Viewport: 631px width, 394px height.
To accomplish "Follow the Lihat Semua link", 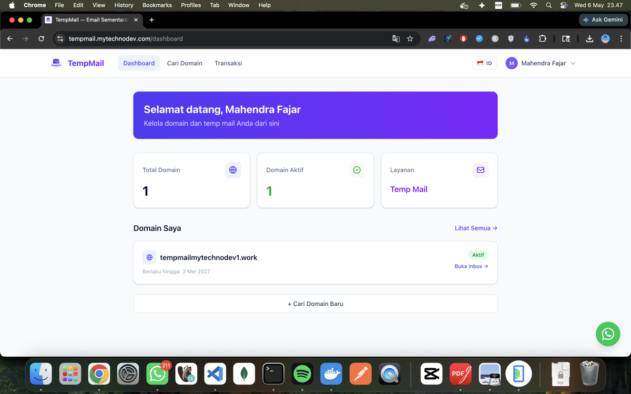I will coord(476,228).
